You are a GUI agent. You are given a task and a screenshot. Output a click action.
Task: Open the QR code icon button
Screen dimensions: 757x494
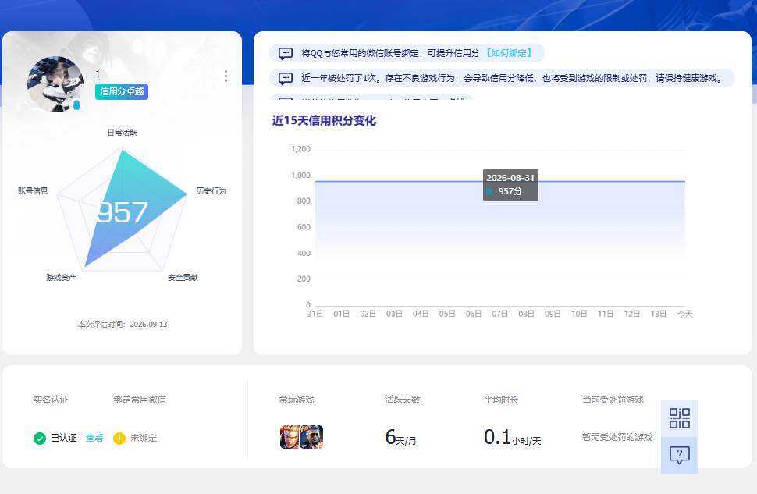coord(679,418)
